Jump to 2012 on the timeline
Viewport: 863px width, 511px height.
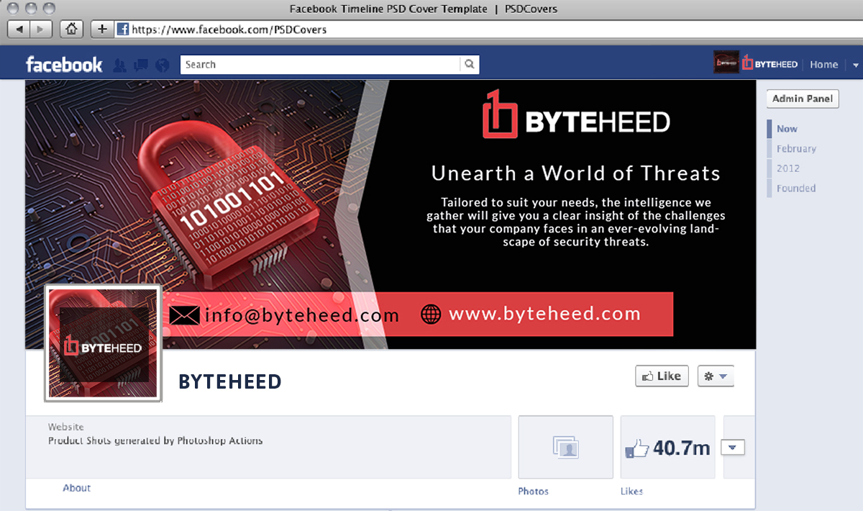(787, 168)
